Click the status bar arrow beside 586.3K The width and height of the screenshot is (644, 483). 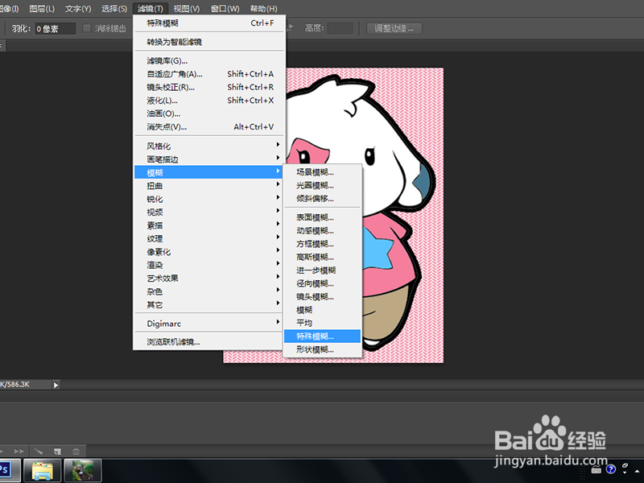pos(56,385)
